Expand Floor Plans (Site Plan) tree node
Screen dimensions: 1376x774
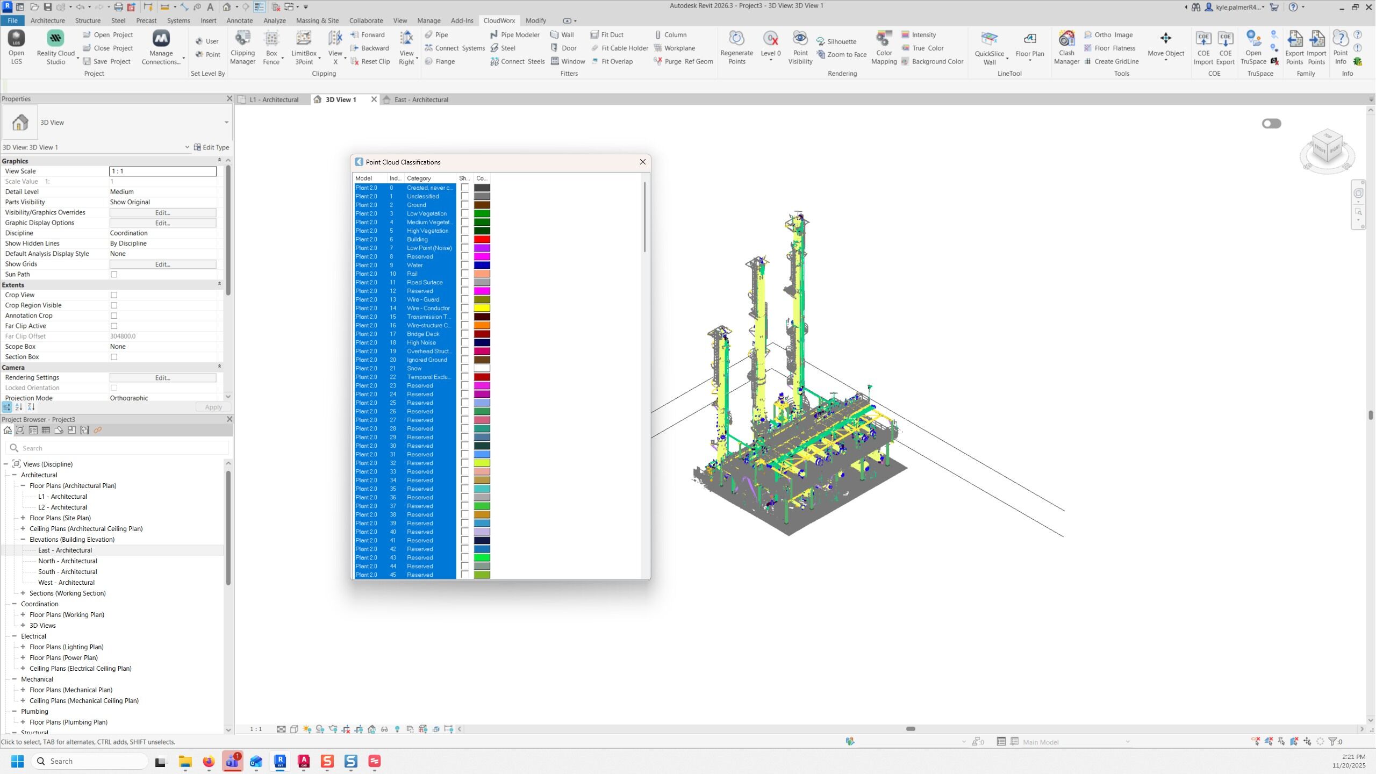click(23, 518)
